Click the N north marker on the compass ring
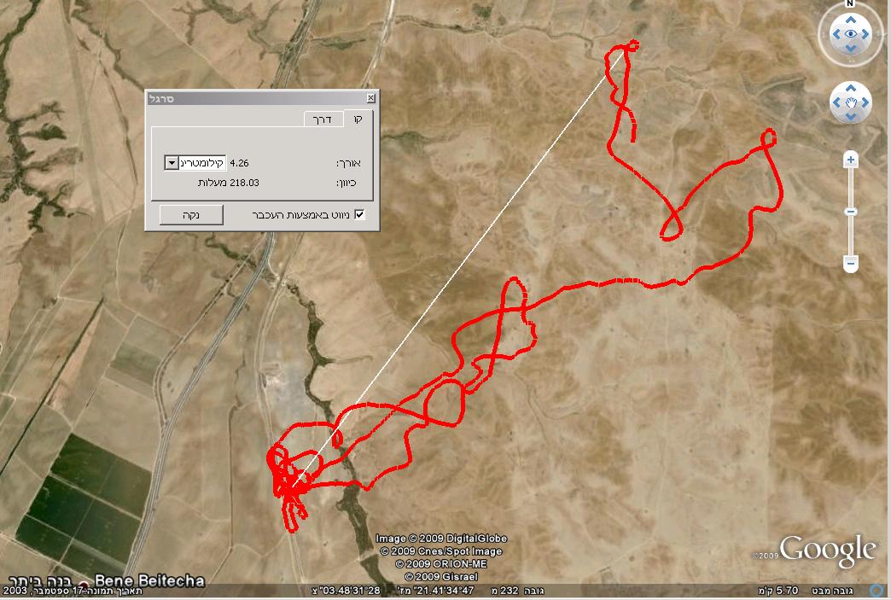 pyautogui.click(x=851, y=3)
